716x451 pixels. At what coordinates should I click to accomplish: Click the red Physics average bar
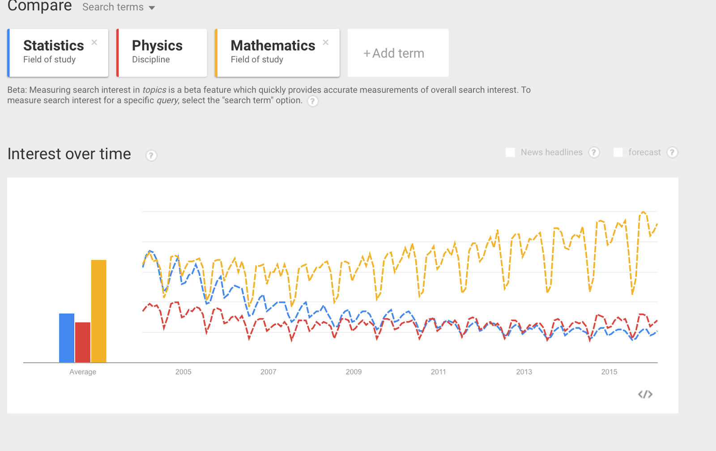click(83, 342)
